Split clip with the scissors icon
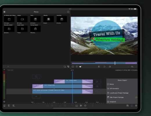151x116 pixels. coord(81,106)
